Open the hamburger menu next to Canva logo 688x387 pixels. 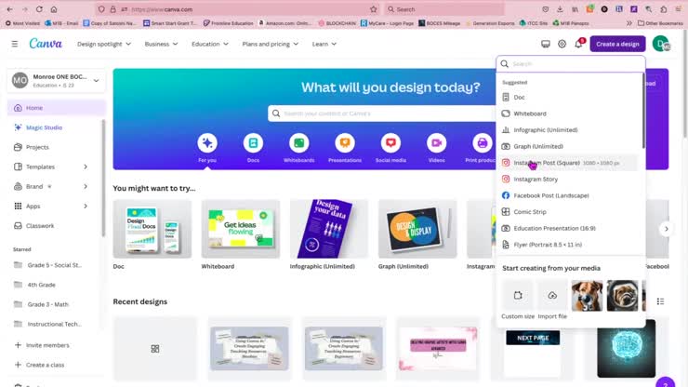click(15, 44)
